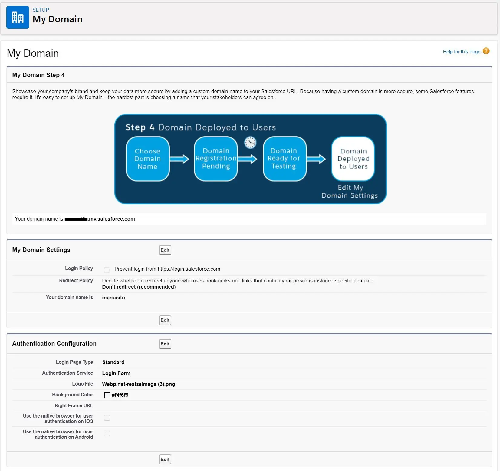
Task: Click the My Domain Step 4 heading
Action: click(x=38, y=75)
